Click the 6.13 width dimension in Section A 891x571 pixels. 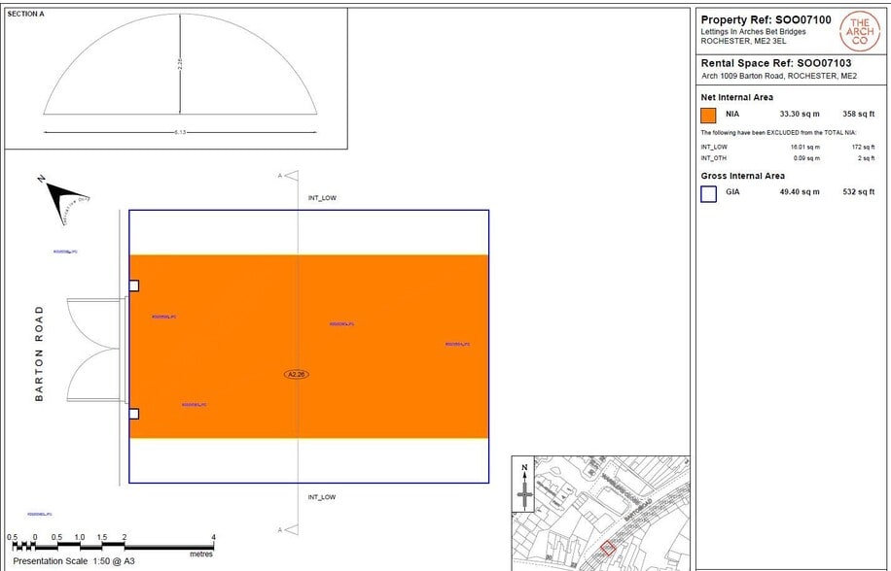pyautogui.click(x=179, y=131)
